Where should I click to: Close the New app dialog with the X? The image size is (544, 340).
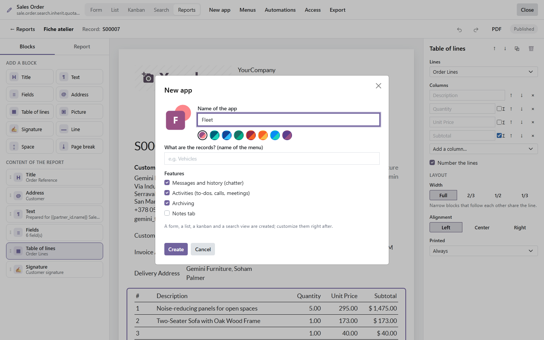[x=379, y=86]
